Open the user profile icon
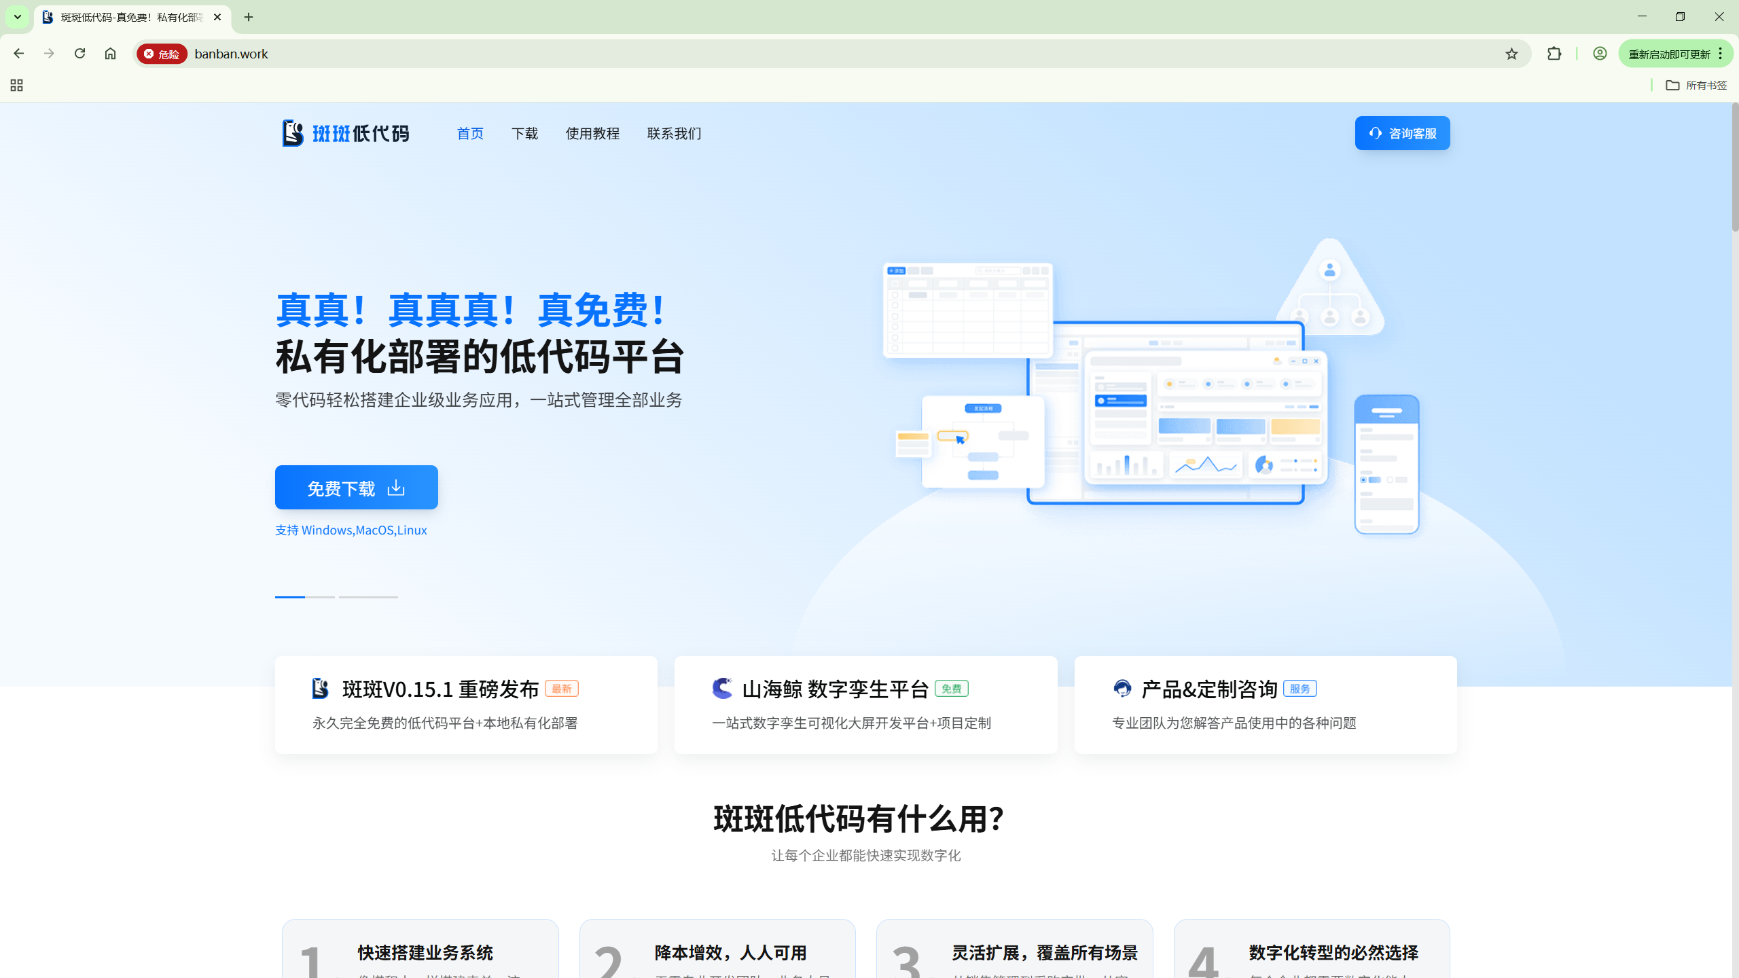The width and height of the screenshot is (1739, 978). click(x=1600, y=54)
